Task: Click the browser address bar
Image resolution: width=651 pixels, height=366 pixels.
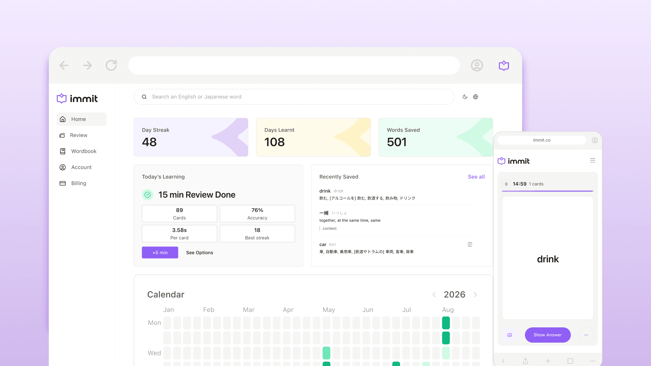Action: (x=294, y=65)
